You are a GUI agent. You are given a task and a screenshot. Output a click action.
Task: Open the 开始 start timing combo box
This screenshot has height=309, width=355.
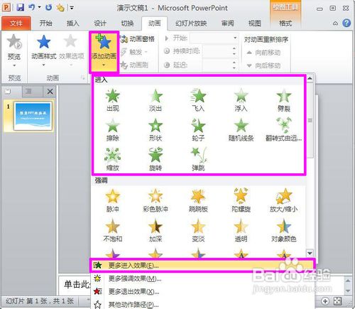tap(214, 38)
